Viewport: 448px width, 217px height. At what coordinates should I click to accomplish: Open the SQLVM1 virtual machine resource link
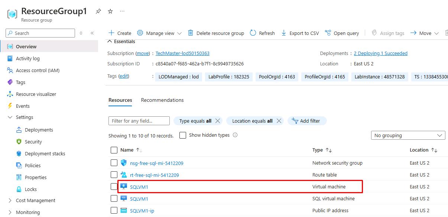[139, 187]
